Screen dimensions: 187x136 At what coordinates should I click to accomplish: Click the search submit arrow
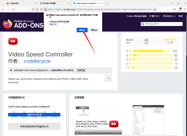click(181, 24)
